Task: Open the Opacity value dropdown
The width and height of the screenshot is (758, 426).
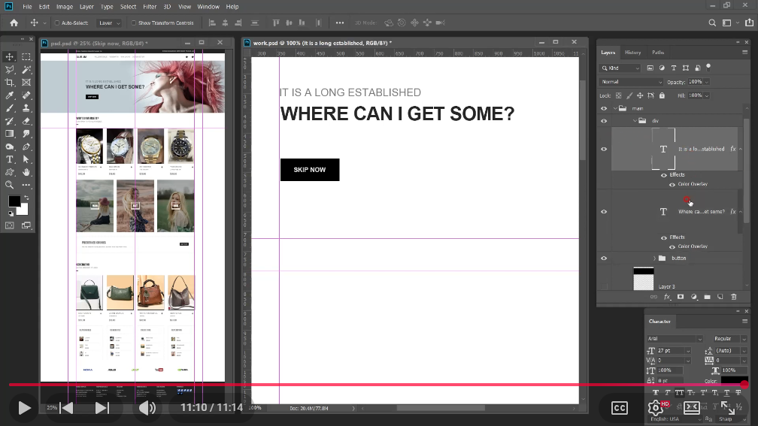Action: click(707, 82)
